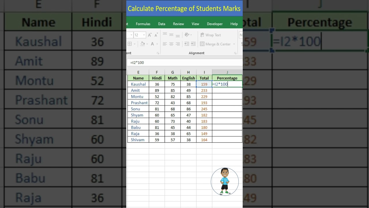Viewport: 369px width, 208px height.
Task: Select the cell containing Shyam
Action: click(x=138, y=115)
